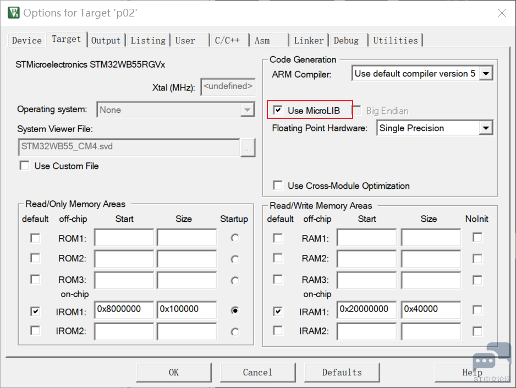Select the ROM1 Startup radio button
Image resolution: width=516 pixels, height=388 pixels.
point(235,238)
